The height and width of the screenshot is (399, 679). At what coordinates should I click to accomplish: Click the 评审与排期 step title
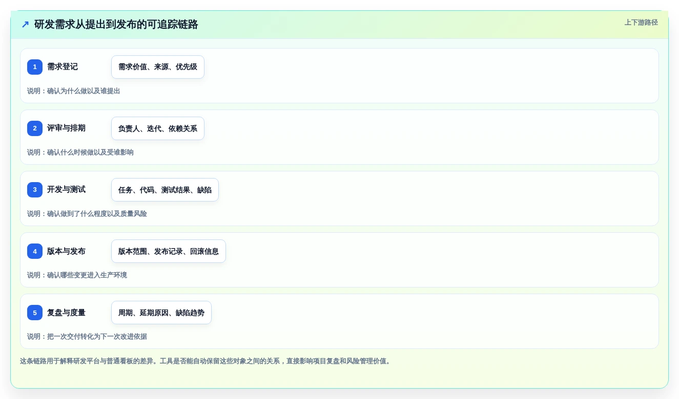pyautogui.click(x=67, y=128)
